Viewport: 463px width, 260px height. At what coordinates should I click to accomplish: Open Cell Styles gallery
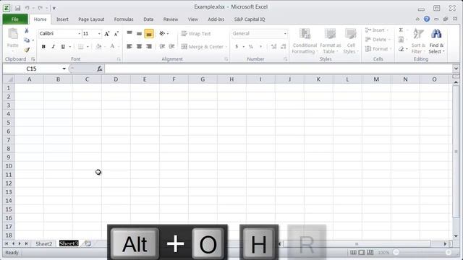350,41
